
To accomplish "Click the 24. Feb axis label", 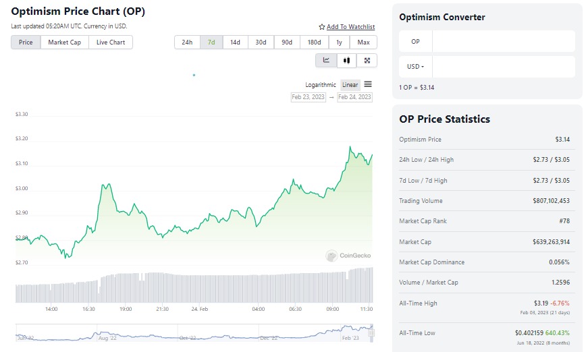I will tap(200, 309).
